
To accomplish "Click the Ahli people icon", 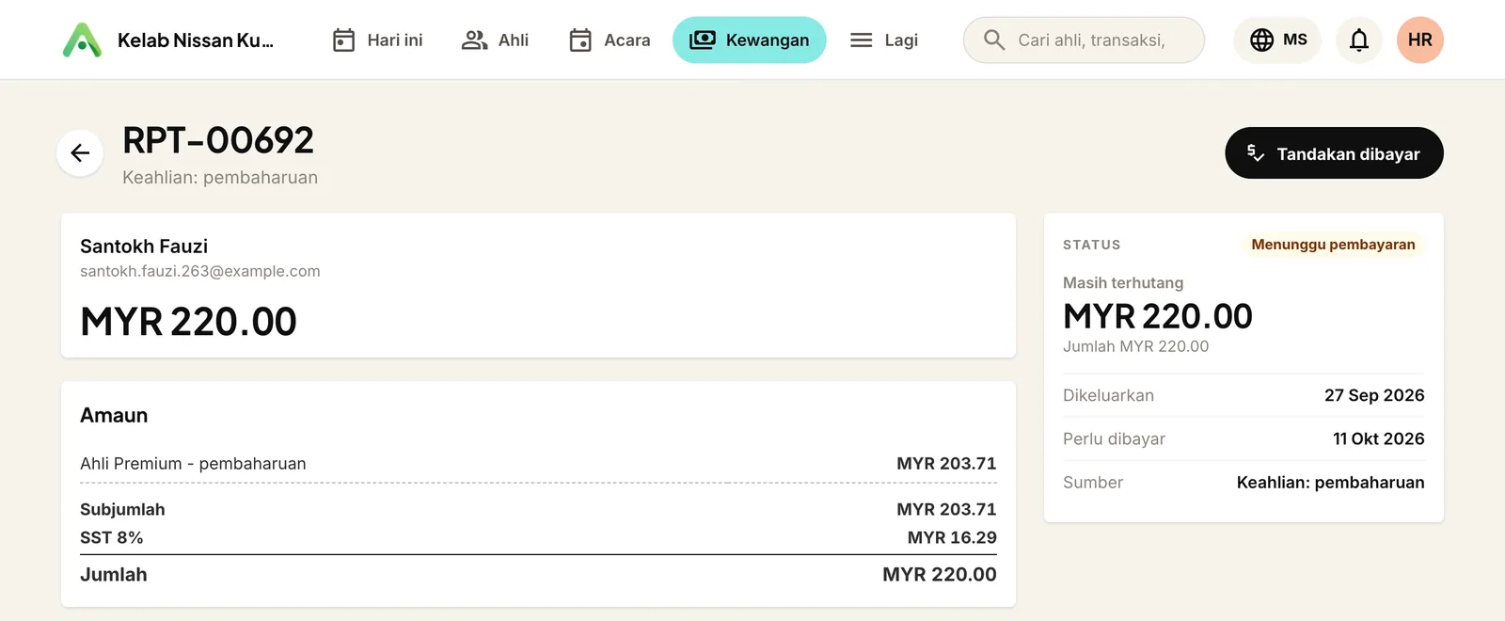I will pos(474,40).
